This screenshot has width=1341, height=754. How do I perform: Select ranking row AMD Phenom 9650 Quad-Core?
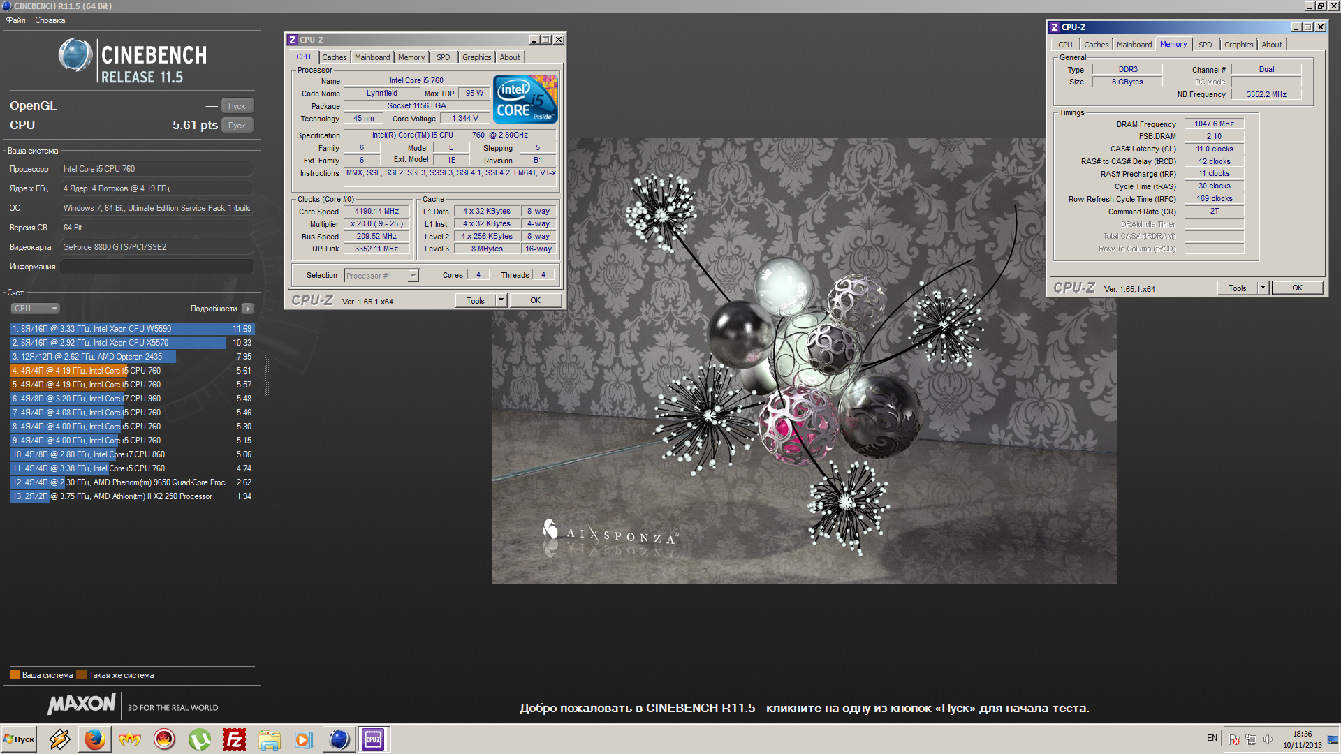click(x=132, y=482)
